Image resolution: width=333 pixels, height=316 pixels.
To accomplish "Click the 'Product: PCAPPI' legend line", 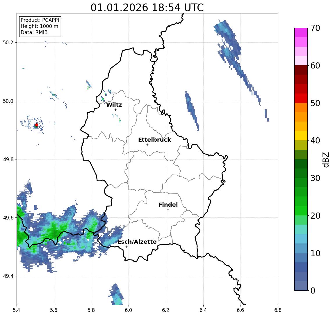I will click(40, 20).
